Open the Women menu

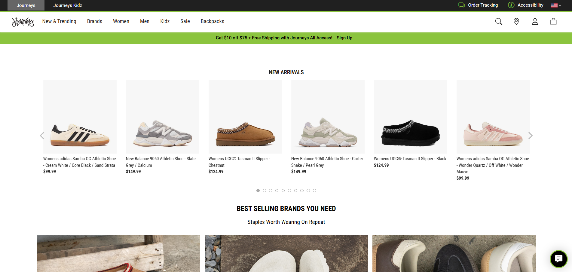pos(121,21)
